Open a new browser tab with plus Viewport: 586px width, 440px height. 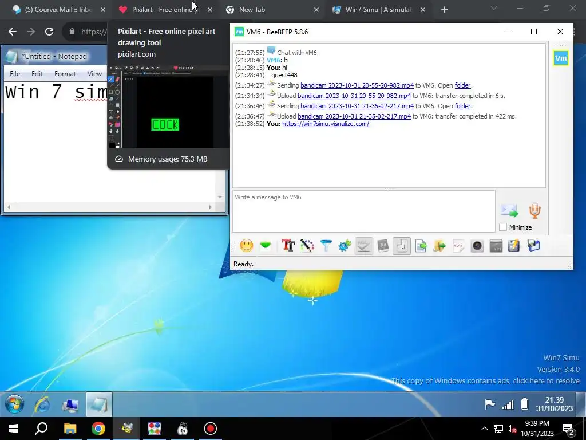444,10
